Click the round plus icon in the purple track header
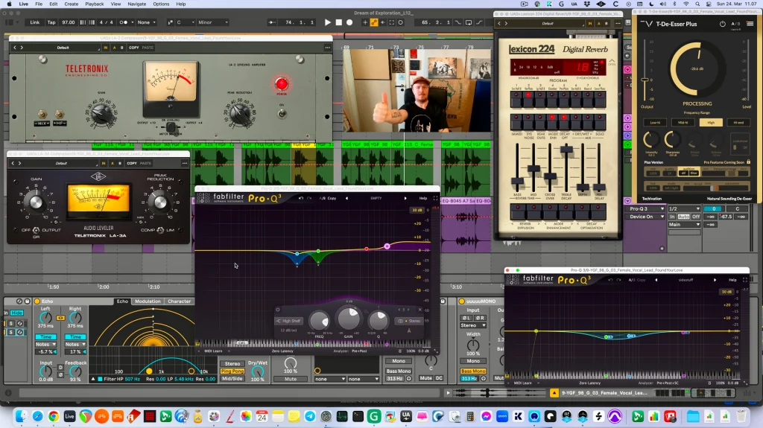This screenshot has height=428, width=763. (x=662, y=249)
